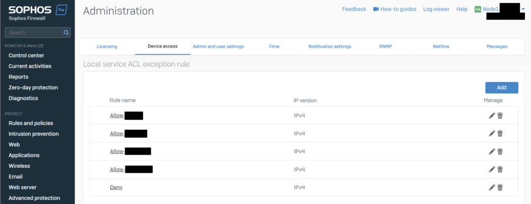Click Local service ACL exception rule heading

(136, 64)
